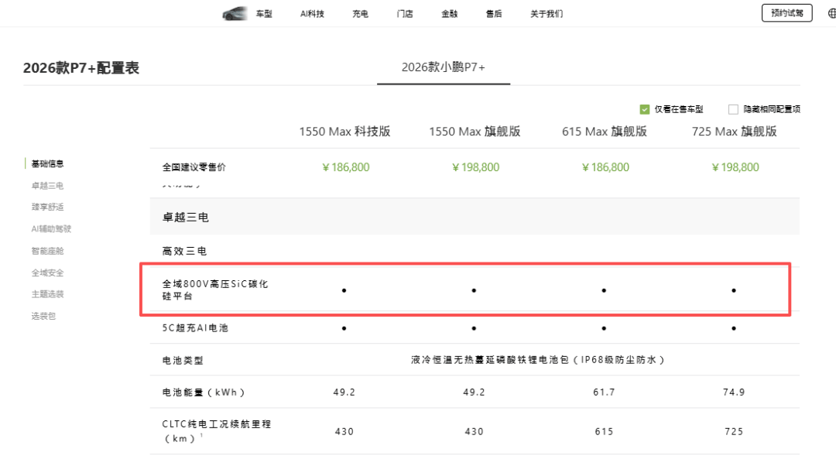Screen dimensions: 836x456
Task: Go to the 充电 navigation item
Action: tap(360, 14)
